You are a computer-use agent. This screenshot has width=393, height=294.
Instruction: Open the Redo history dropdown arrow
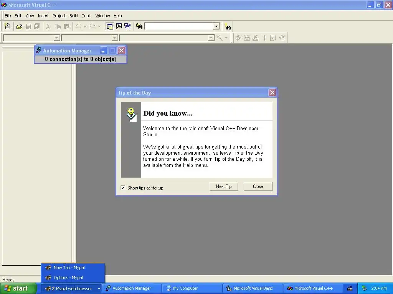tap(99, 26)
